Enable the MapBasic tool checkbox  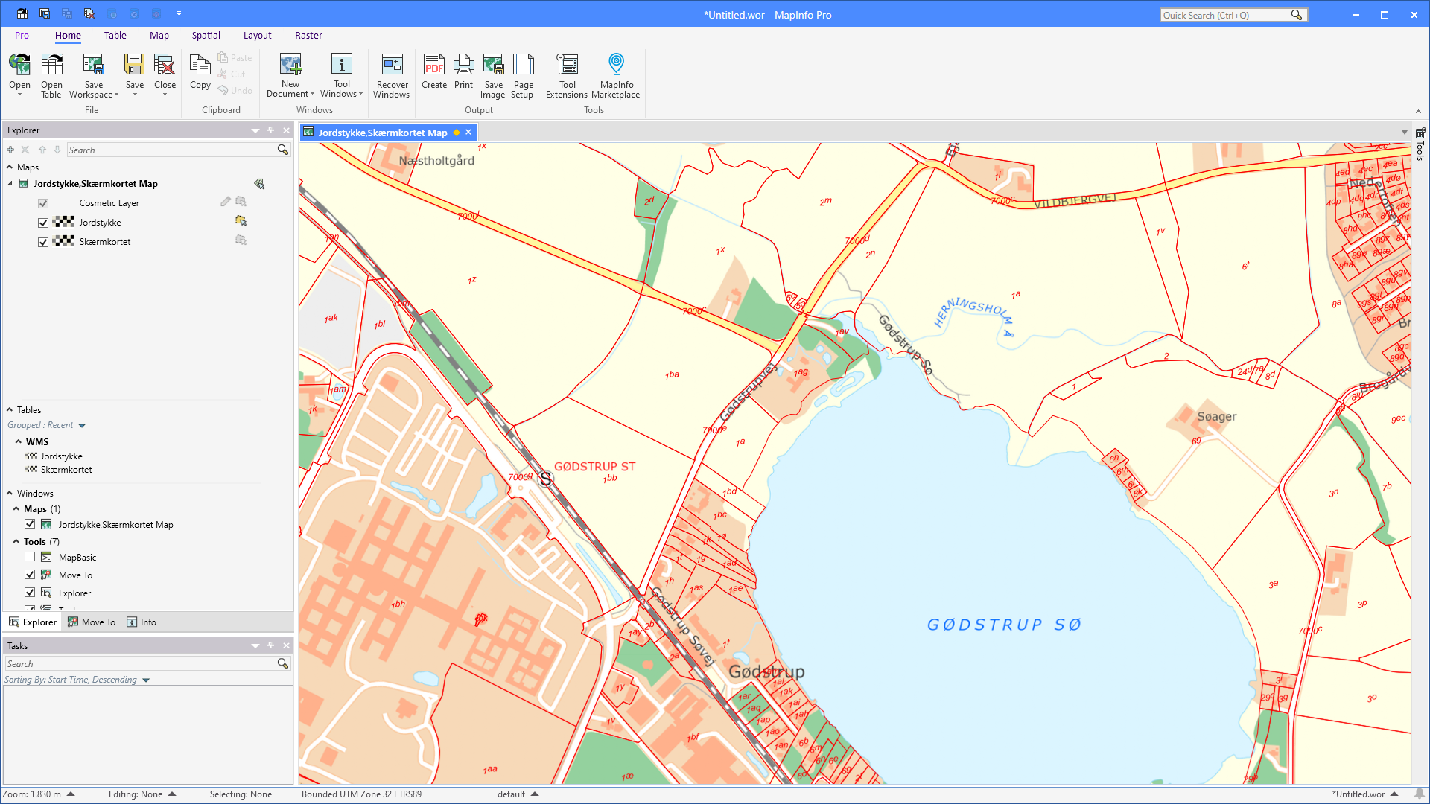(x=30, y=557)
